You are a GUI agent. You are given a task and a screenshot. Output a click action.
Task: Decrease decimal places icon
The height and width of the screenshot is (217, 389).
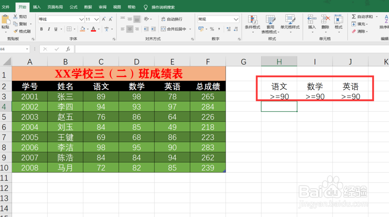tap(236, 29)
